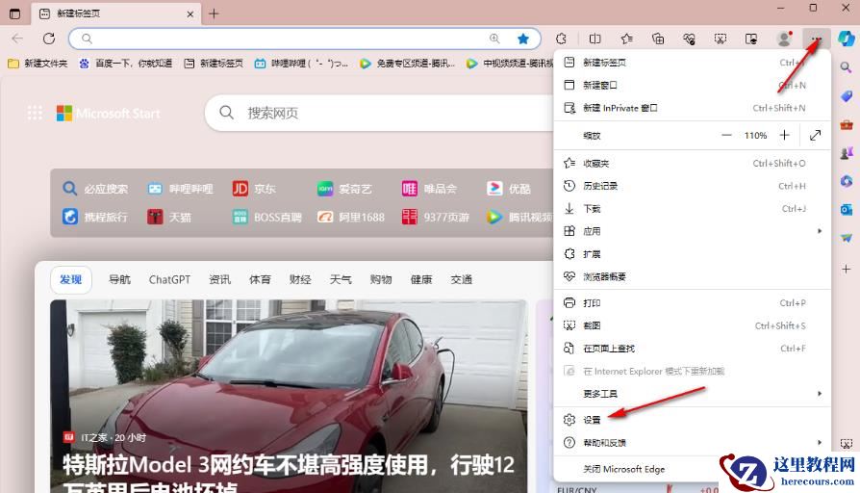The width and height of the screenshot is (860, 493).
Task: Open a new tab with plus button
Action: click(x=214, y=13)
